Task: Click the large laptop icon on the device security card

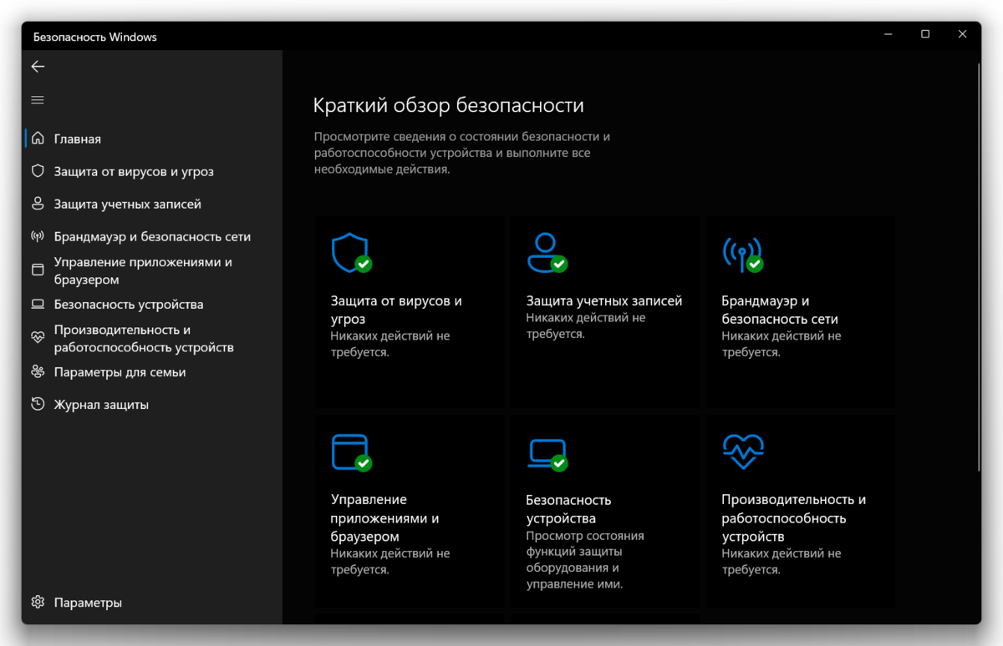Action: pos(547,453)
